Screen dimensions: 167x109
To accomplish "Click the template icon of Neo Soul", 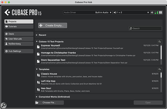I will tap(38, 90).
